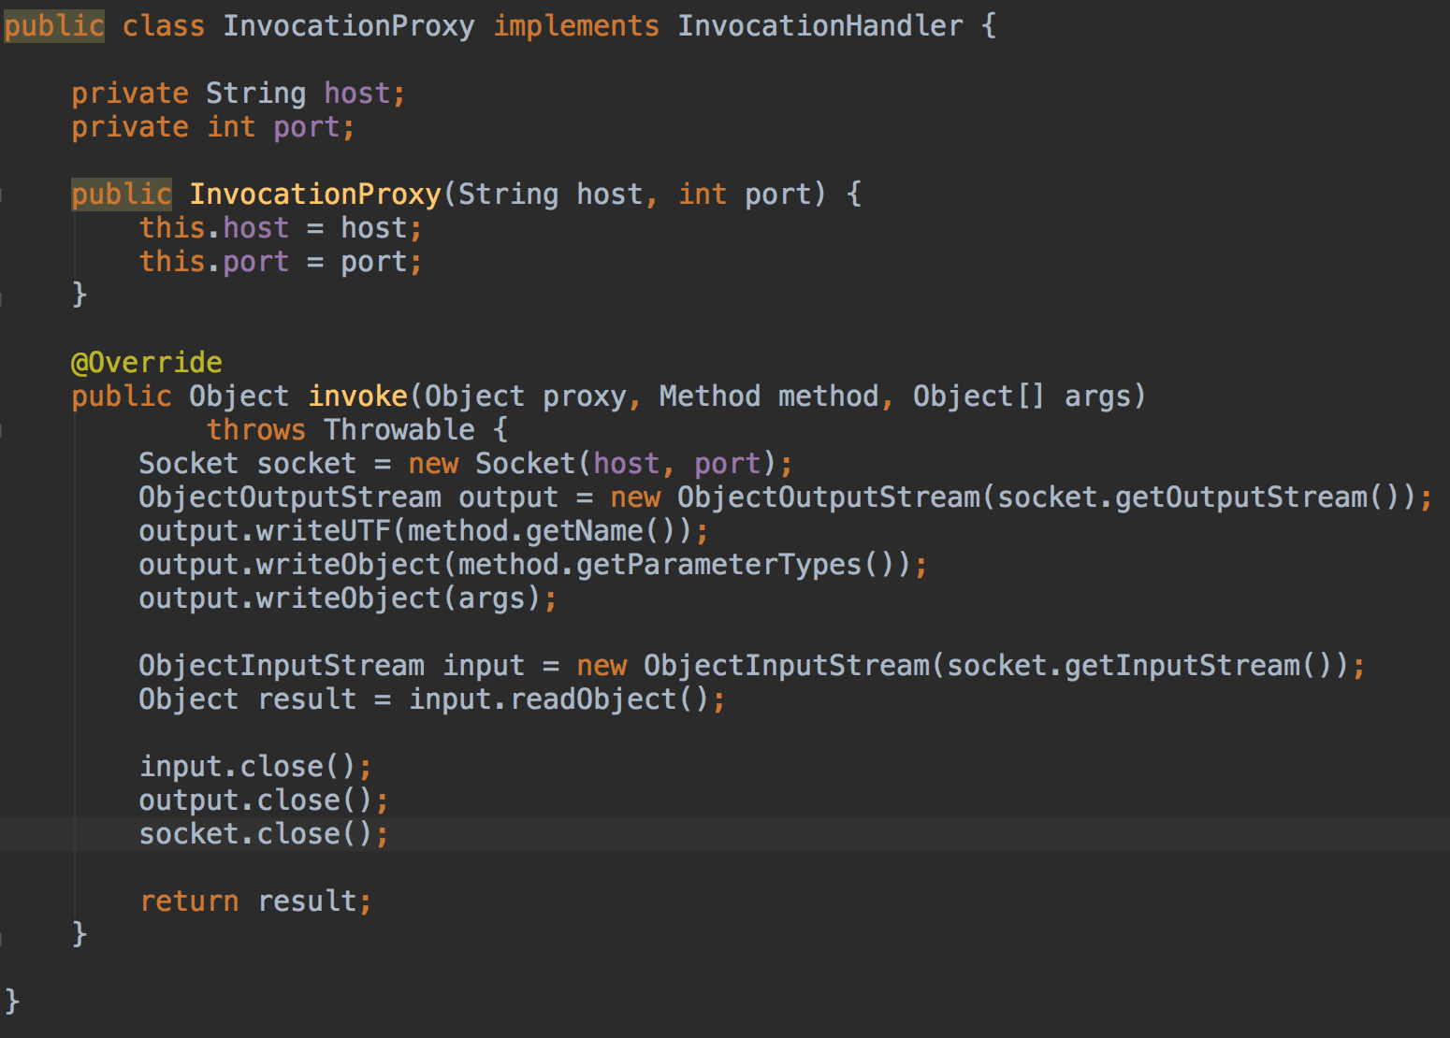
Task: Click 'port' field in 'this.port = port;'
Action: click(256, 262)
